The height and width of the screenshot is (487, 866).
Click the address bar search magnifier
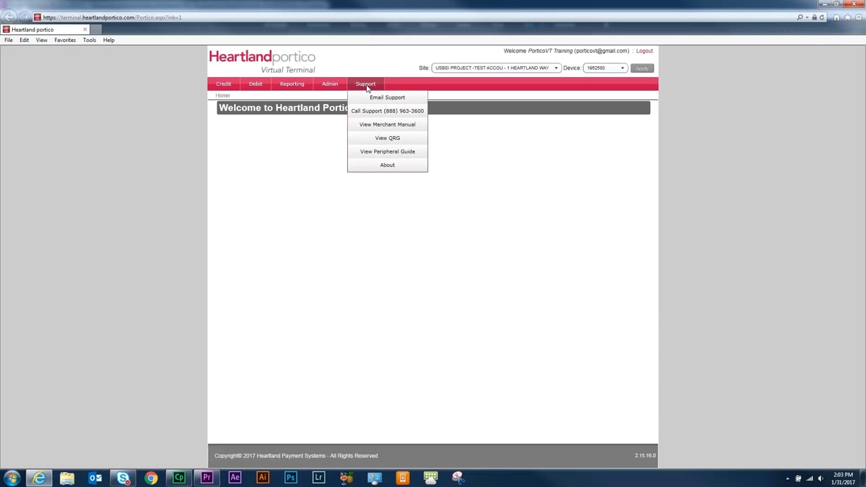click(x=800, y=18)
